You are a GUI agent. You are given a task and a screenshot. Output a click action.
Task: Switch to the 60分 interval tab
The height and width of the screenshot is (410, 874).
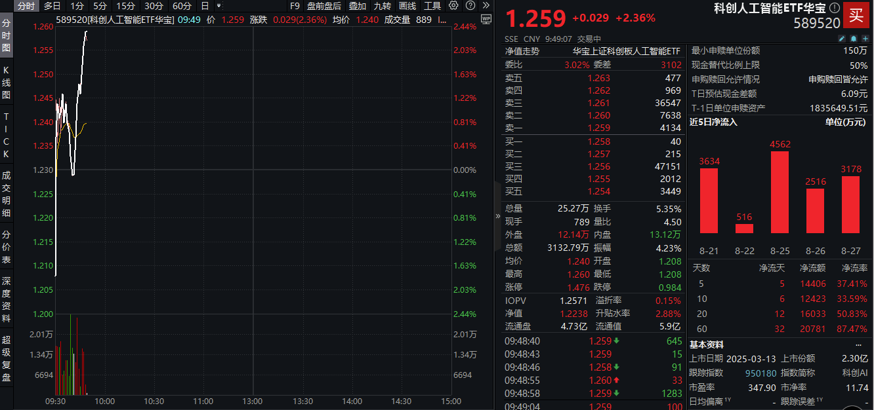[x=182, y=6]
